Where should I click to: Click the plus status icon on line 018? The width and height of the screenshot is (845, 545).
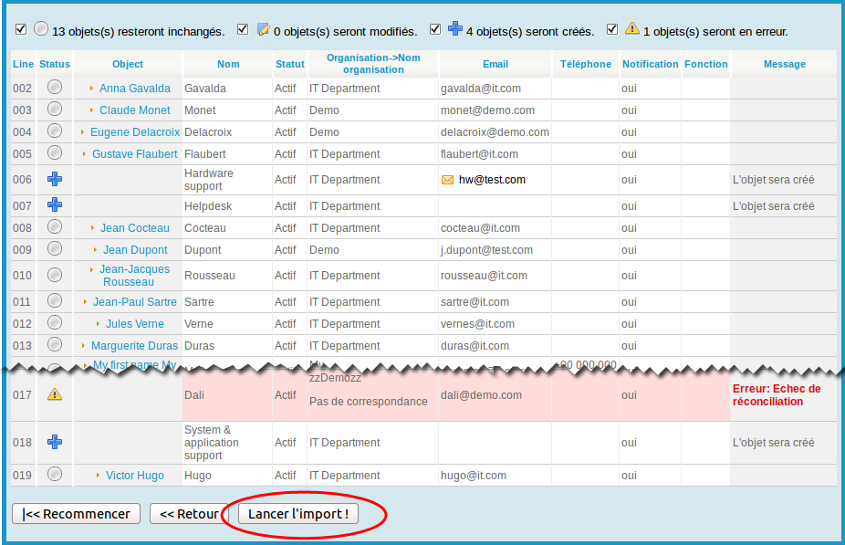[x=55, y=443]
